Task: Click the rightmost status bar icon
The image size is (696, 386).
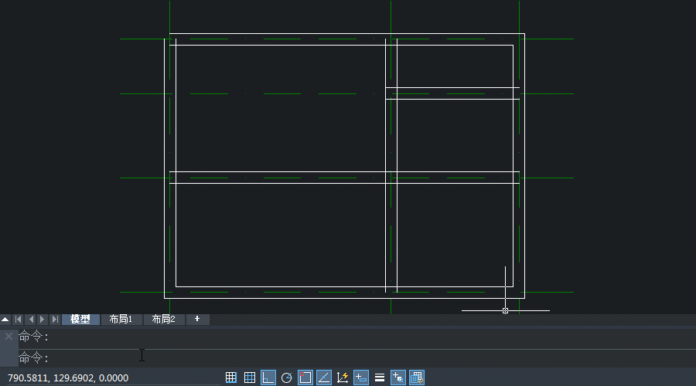Action: coord(417,378)
